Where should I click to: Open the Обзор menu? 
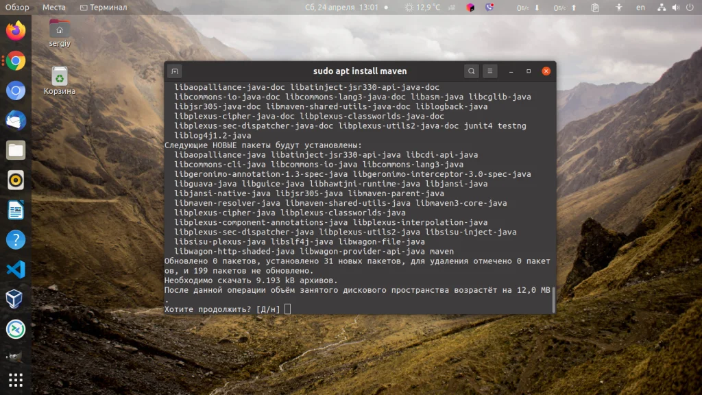(16, 7)
